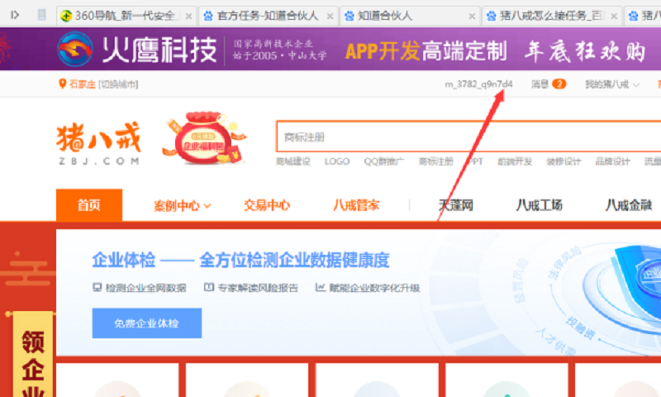Switch to the 猪八戒怎么接任务 tab

[x=551, y=16]
